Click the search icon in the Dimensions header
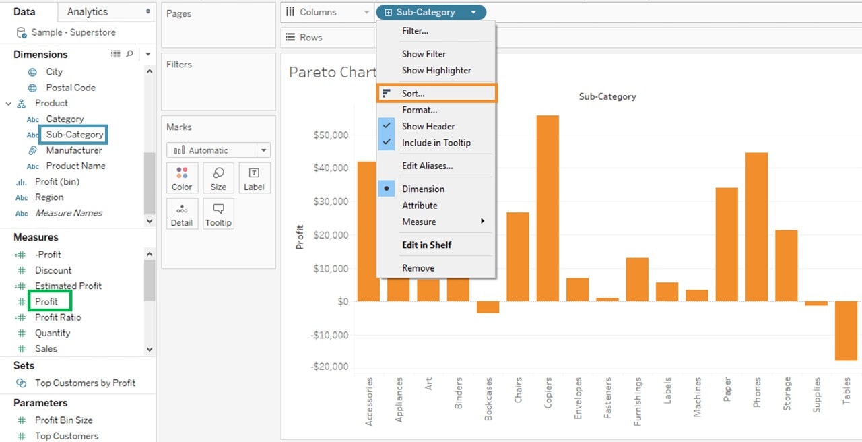The height and width of the screenshot is (442, 862). (130, 54)
